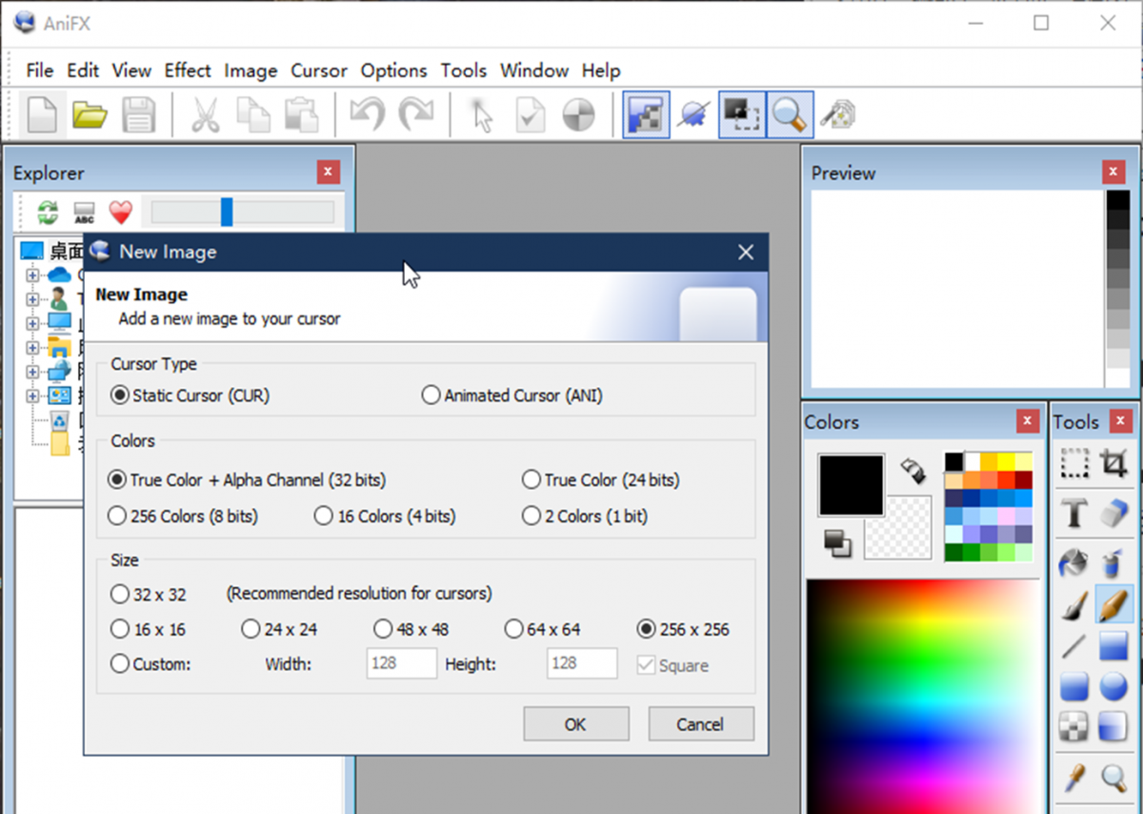Pick the 48 x 48 size option
This screenshot has width=1143, height=814.
tap(411, 629)
